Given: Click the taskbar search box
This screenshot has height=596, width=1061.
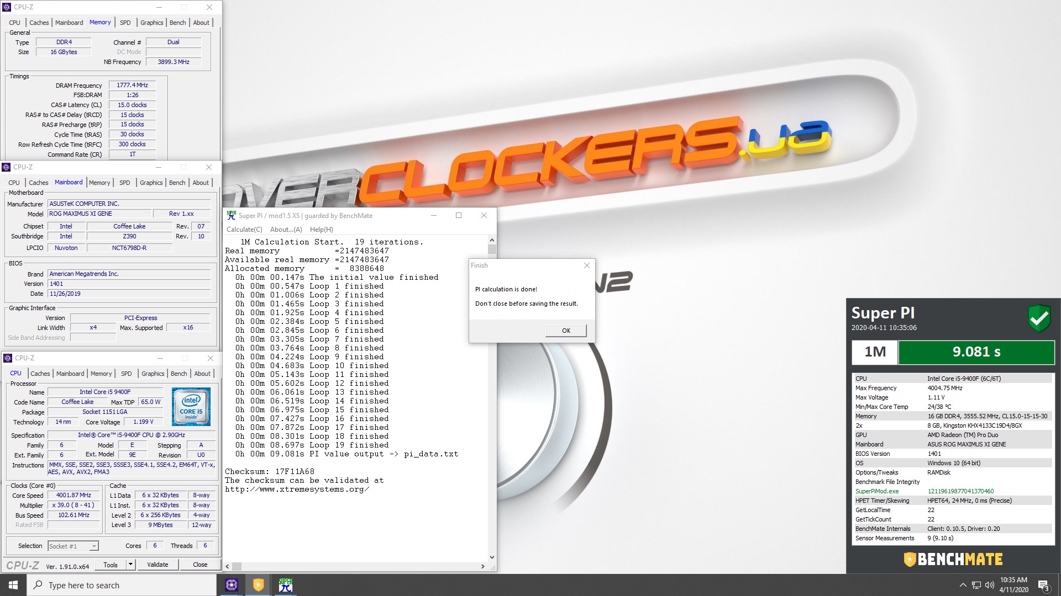Looking at the screenshot, I should 121,585.
